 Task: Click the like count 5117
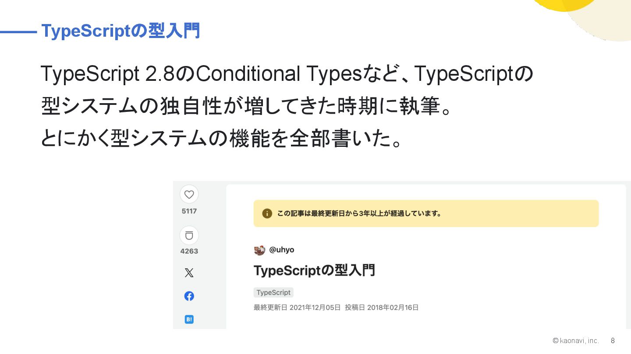(x=189, y=211)
